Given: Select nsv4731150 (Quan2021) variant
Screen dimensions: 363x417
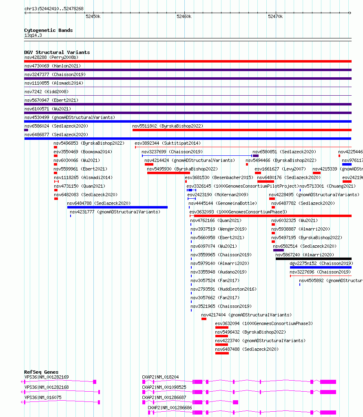Looking at the screenshot, I should [x=80, y=186].
